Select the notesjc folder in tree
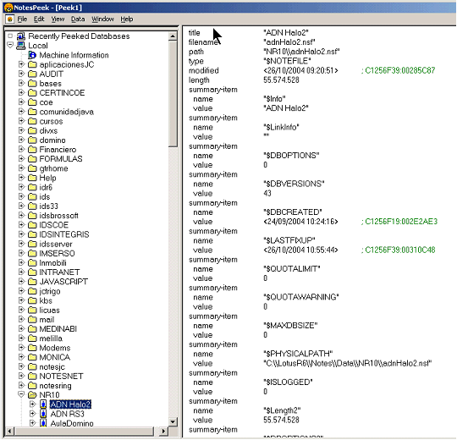This screenshot has width=457, height=440. click(x=52, y=366)
